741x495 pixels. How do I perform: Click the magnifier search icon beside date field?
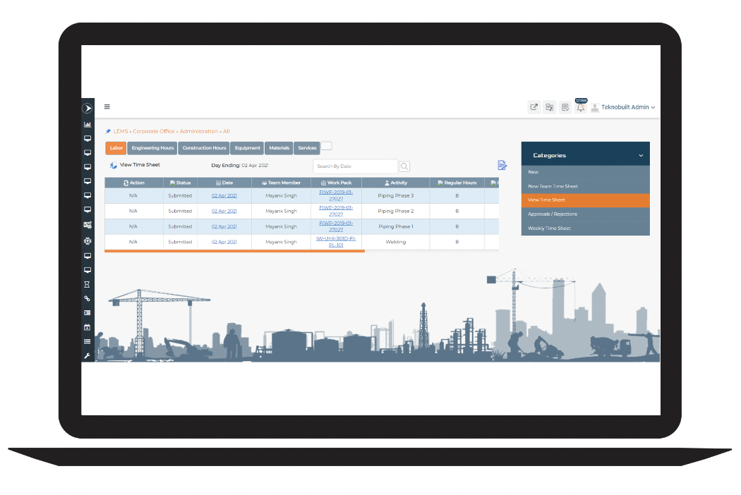404,166
